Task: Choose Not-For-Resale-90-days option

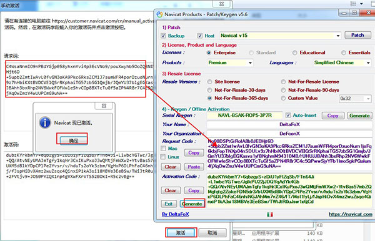Action: tap(283, 90)
